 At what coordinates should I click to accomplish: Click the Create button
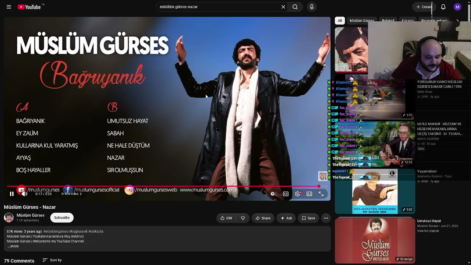coord(424,7)
